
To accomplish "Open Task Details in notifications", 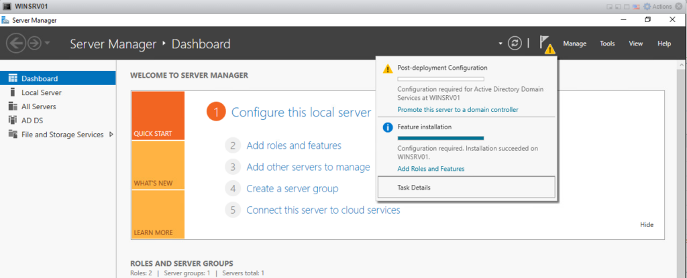I will 466,188.
